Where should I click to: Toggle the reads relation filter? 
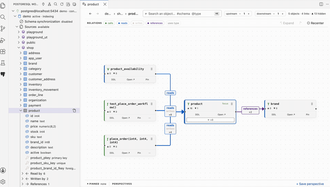[x=123, y=23]
